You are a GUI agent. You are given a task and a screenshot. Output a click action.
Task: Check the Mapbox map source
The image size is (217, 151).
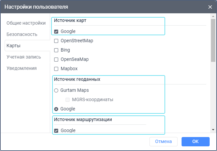click(56, 69)
